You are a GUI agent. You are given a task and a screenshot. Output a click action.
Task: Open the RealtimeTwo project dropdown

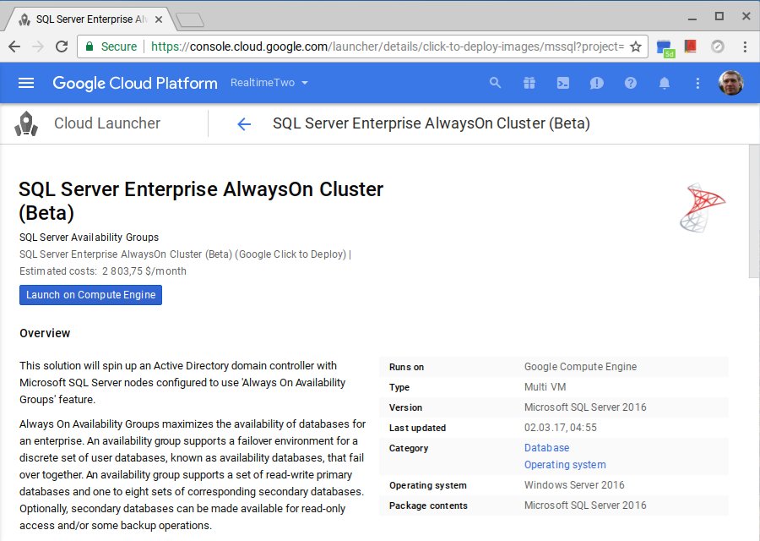[x=269, y=83]
